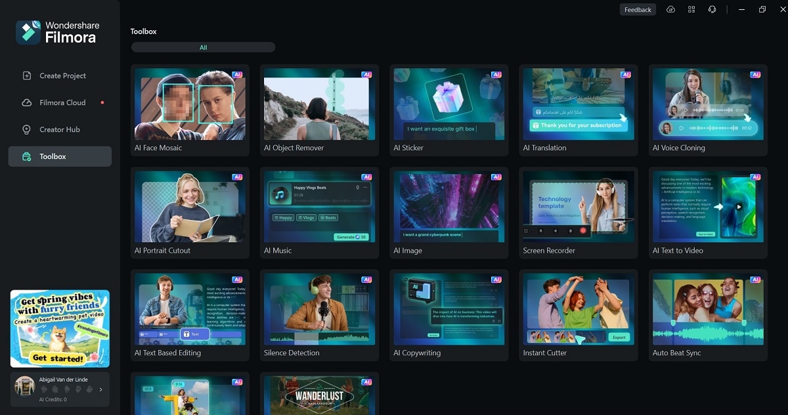The height and width of the screenshot is (415, 788).
Task: Select the AI Translation tool
Action: tap(578, 110)
